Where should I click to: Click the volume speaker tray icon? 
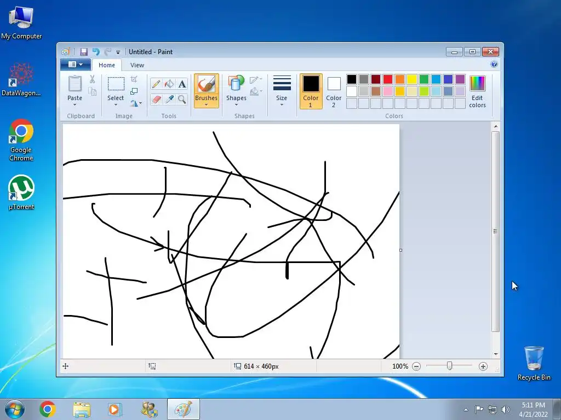click(x=506, y=410)
